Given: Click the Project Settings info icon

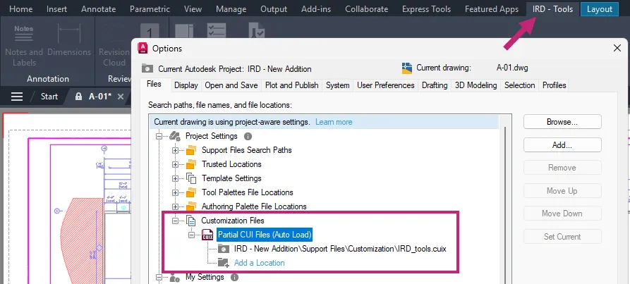Looking at the screenshot, I should [248, 136].
